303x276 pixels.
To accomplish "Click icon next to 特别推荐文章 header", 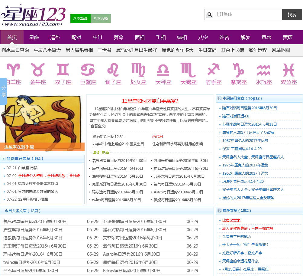I will [4, 159].
